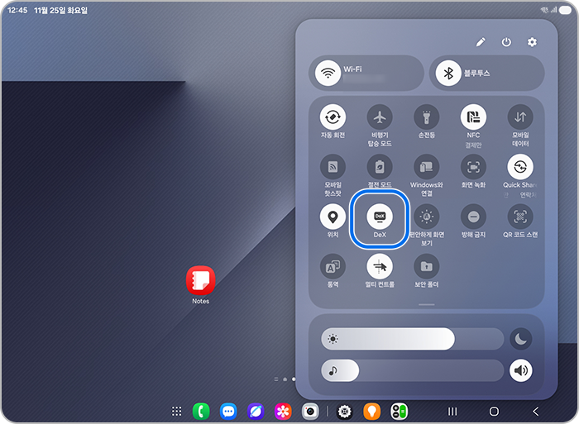Toggle Wi-Fi on or off

click(x=328, y=73)
